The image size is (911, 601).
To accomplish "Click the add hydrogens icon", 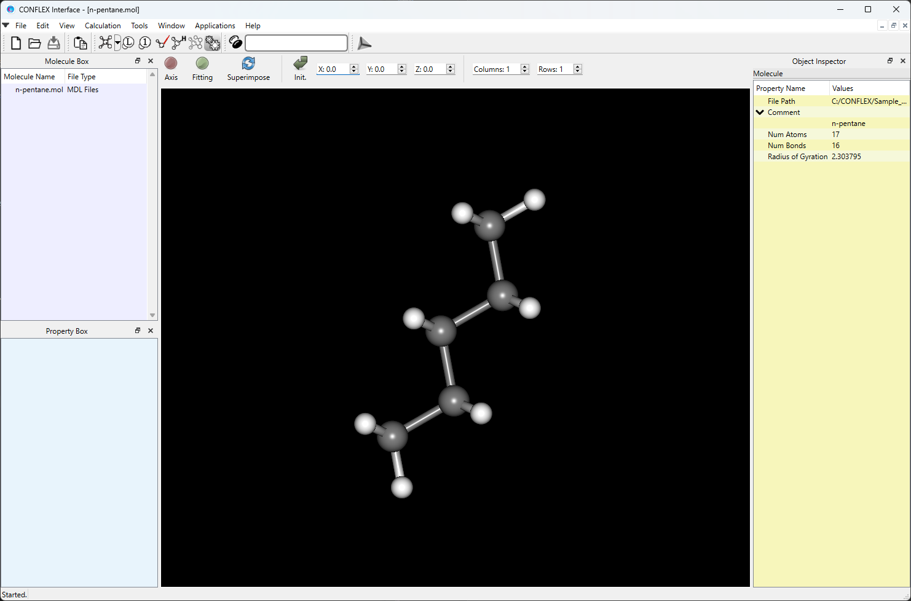I will coord(177,42).
